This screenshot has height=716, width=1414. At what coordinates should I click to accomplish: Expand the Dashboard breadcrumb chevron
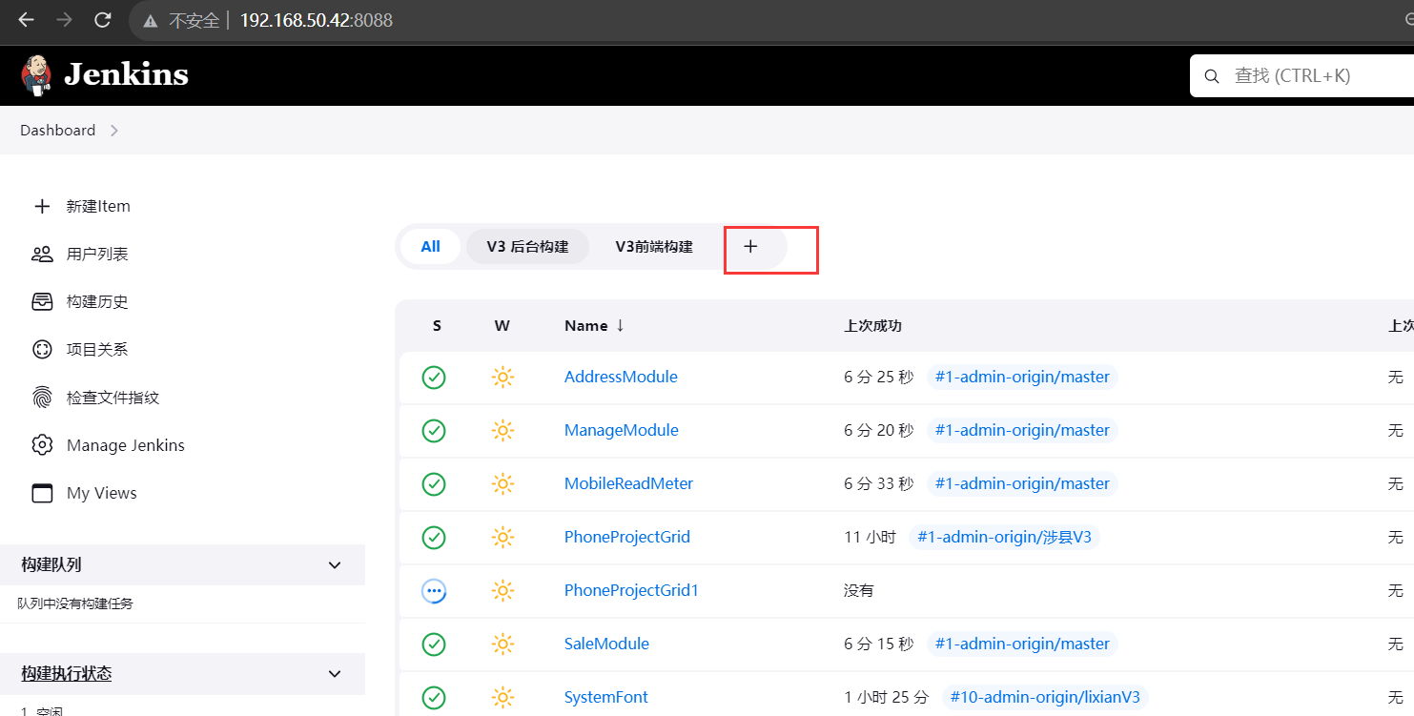click(x=113, y=131)
